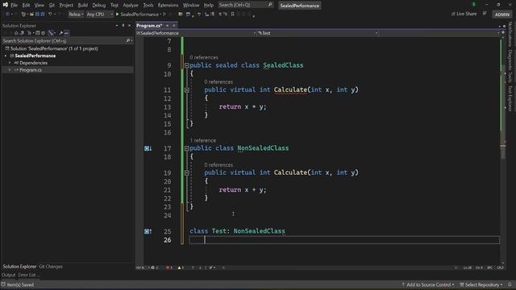Viewport: 516px width, 290px height.
Task: Click the notifications bell in the status bar
Action: 510,284
